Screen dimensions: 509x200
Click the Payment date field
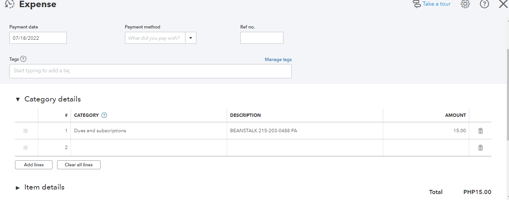pyautogui.click(x=38, y=38)
